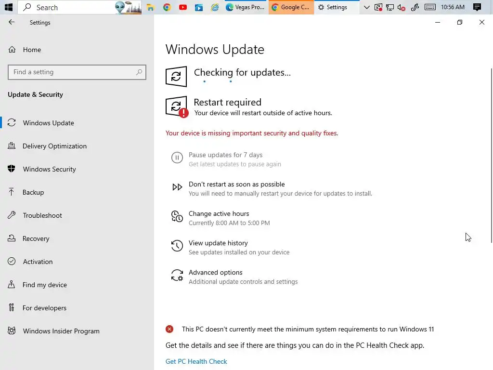Click the Find a setting search box
Screen dimensions: 493x370
pyautogui.click(x=77, y=72)
